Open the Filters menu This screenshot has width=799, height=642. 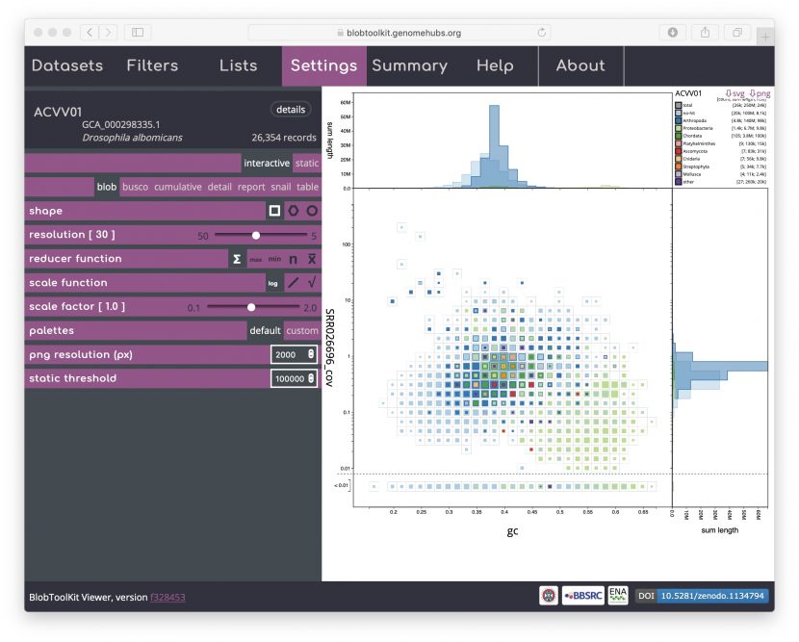(152, 65)
